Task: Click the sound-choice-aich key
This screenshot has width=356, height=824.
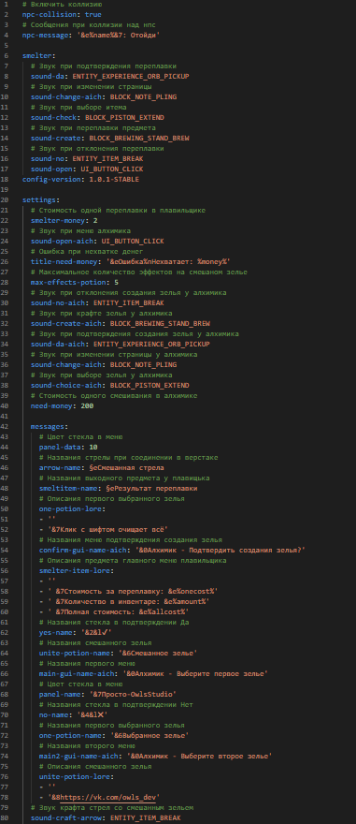Action: [x=68, y=385]
